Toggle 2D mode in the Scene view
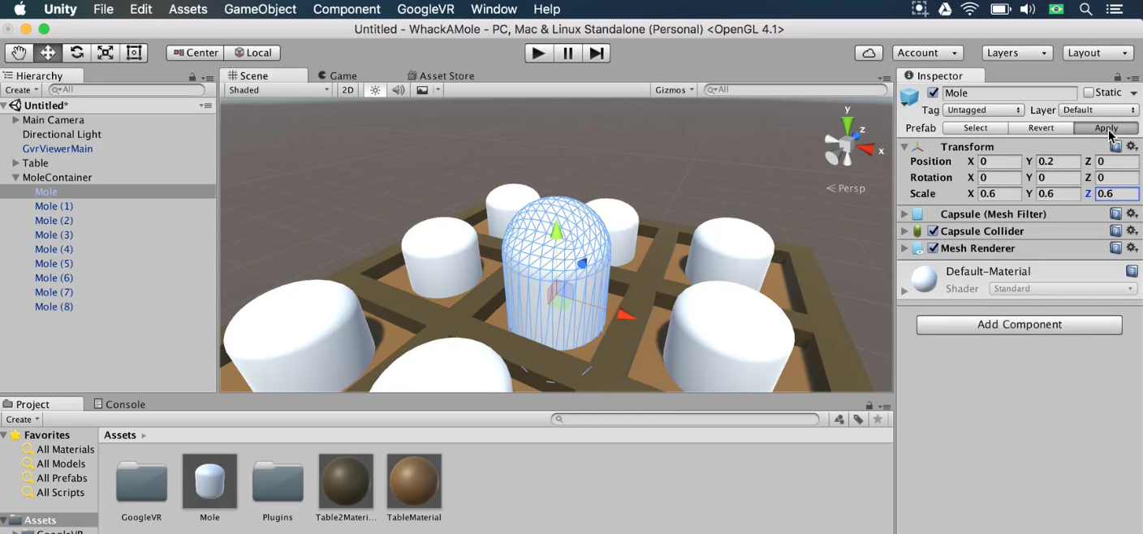The image size is (1143, 534). point(347,89)
